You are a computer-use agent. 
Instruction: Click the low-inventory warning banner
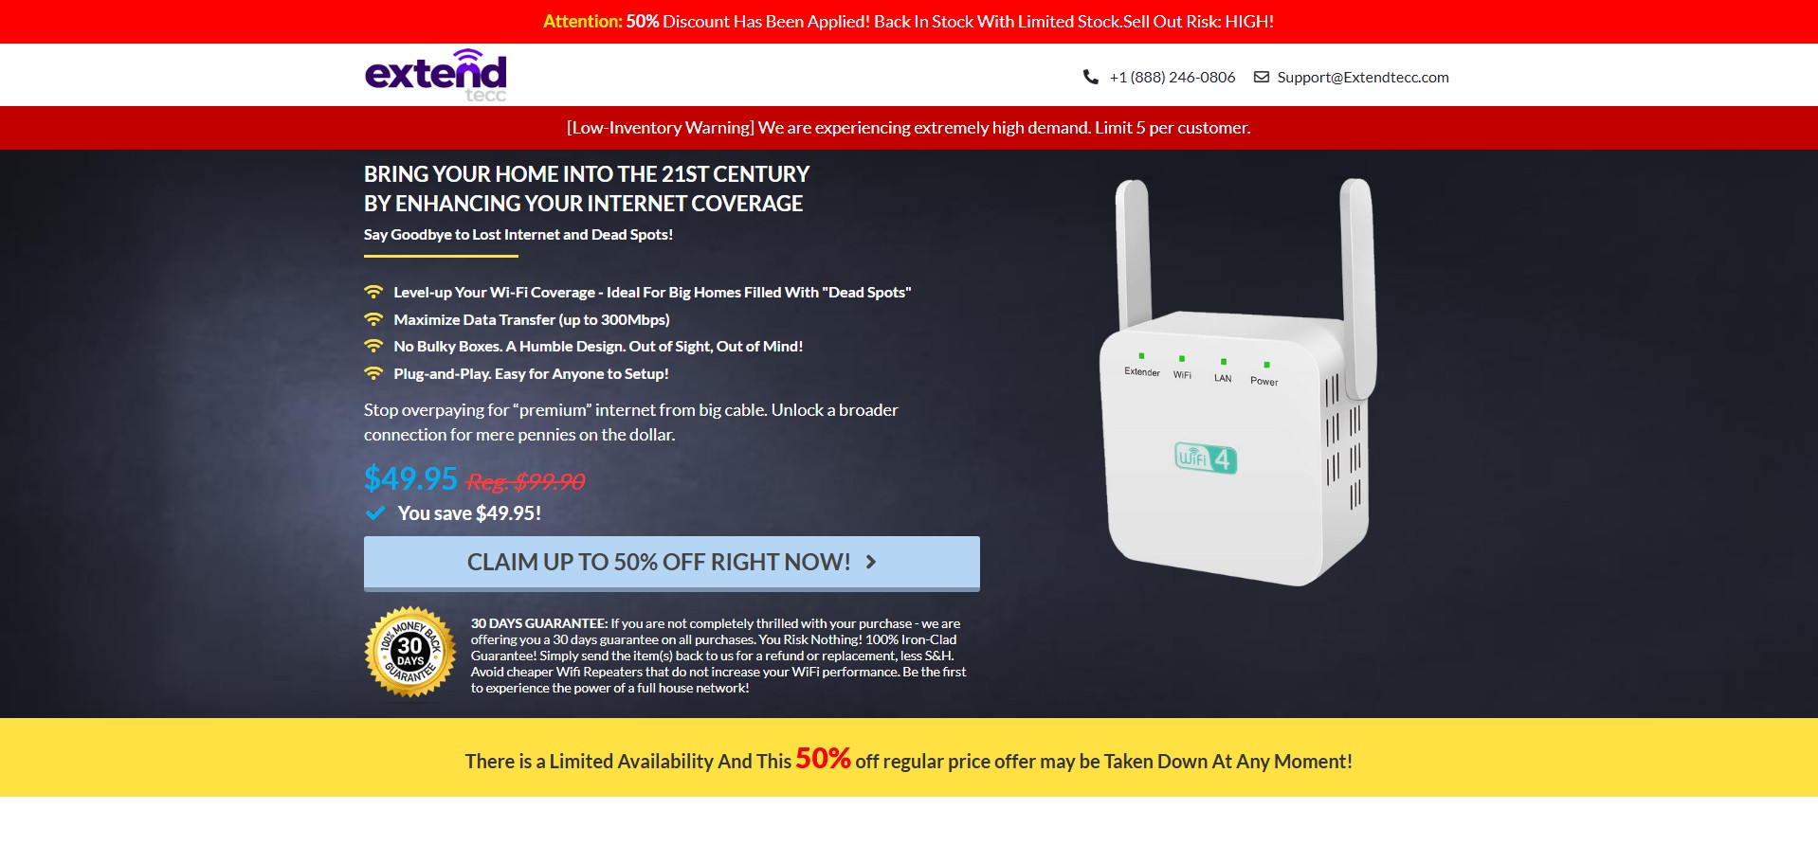[909, 128]
